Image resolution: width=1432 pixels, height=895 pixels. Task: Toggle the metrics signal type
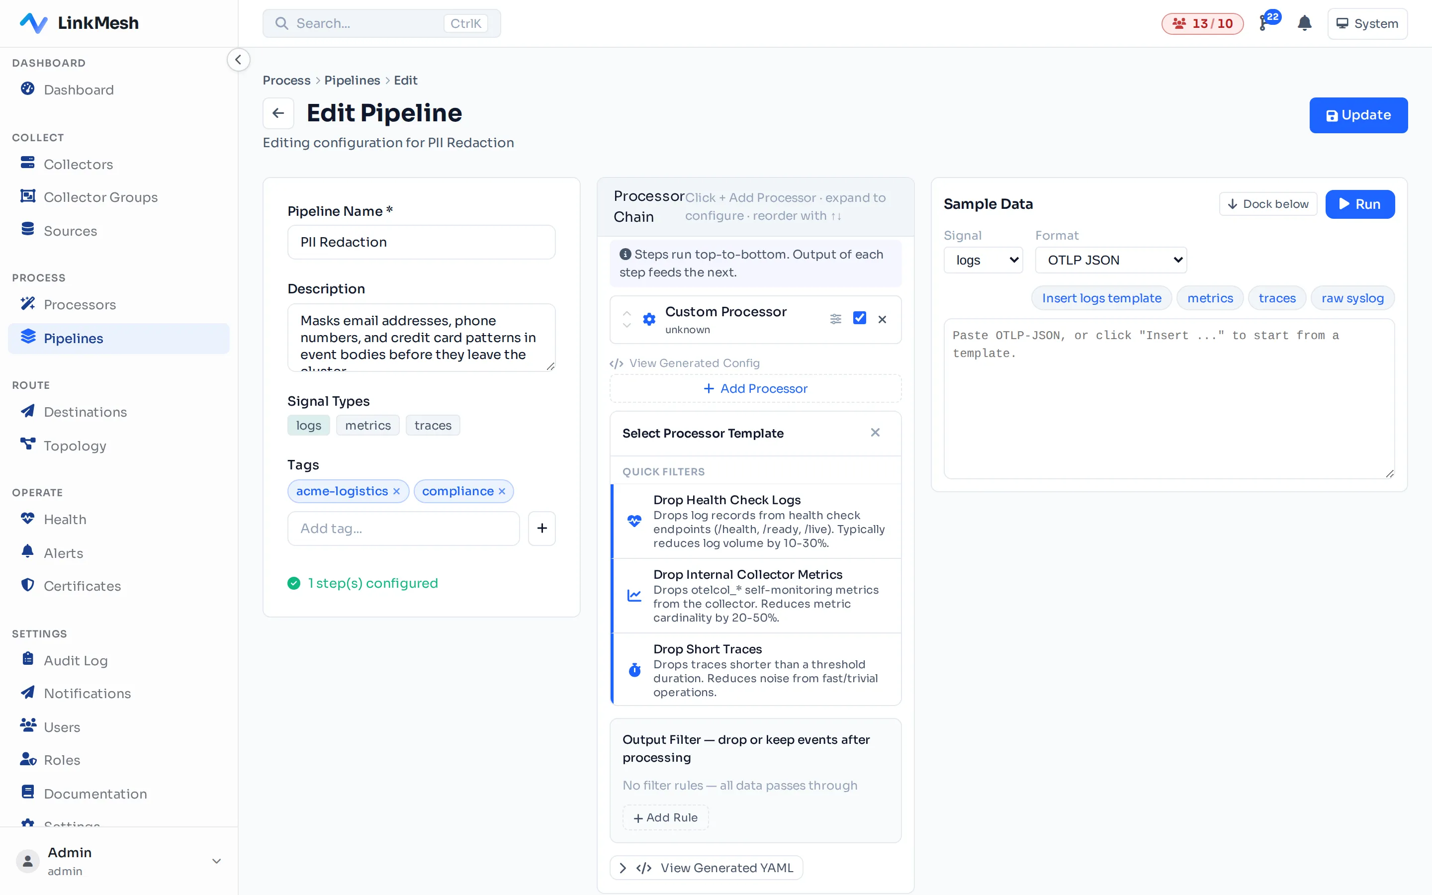368,425
